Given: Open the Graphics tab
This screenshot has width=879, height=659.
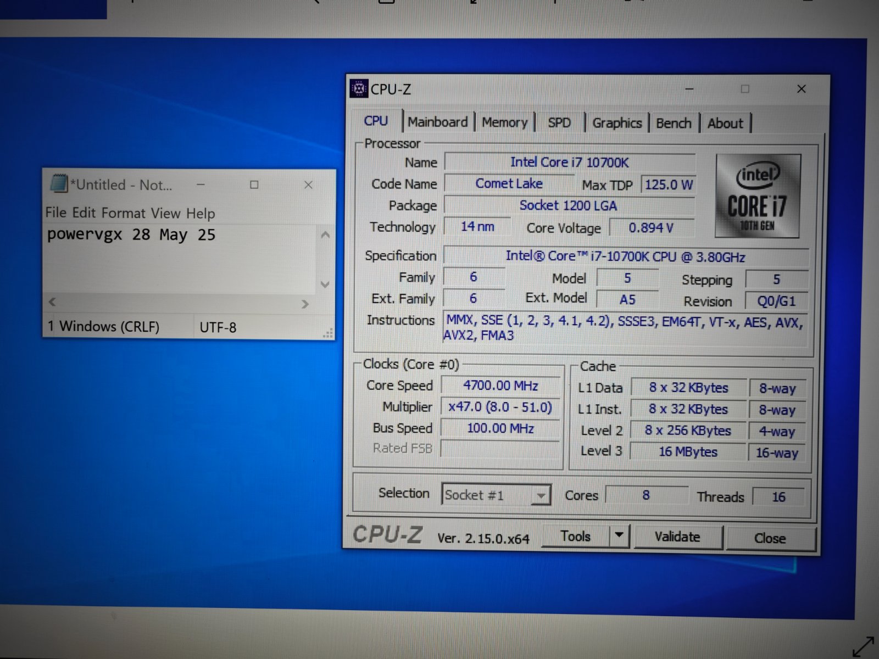Looking at the screenshot, I should [617, 123].
